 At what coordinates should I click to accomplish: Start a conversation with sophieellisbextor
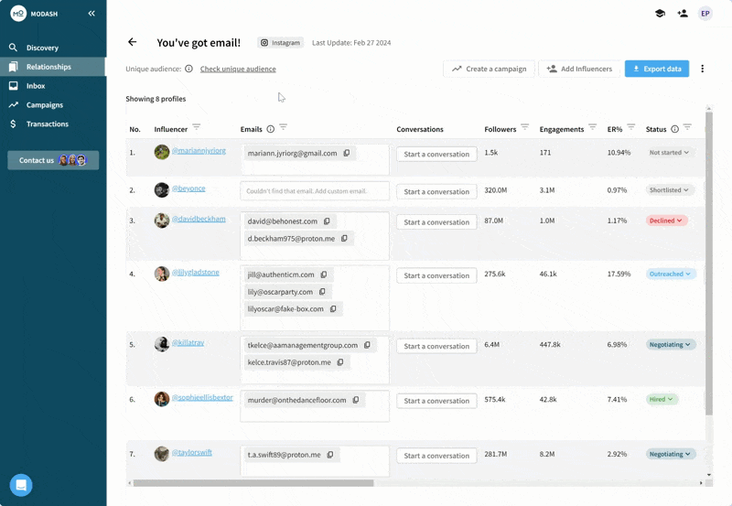[x=436, y=401]
